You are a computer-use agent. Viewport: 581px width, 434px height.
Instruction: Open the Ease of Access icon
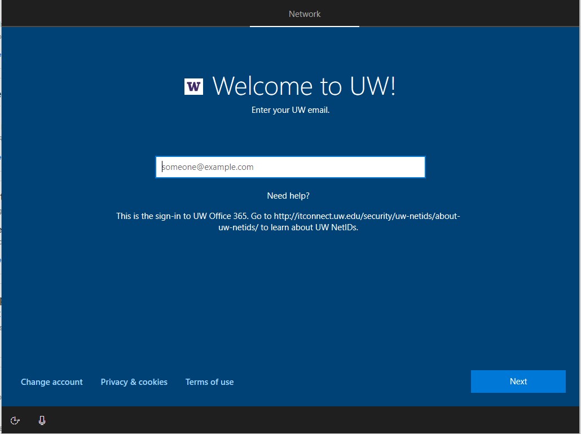(x=15, y=420)
